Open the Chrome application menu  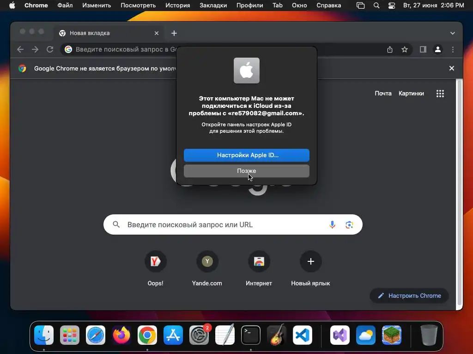click(36, 6)
